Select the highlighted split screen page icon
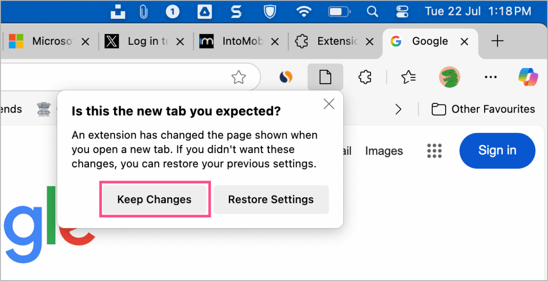548x281 pixels. tap(325, 77)
